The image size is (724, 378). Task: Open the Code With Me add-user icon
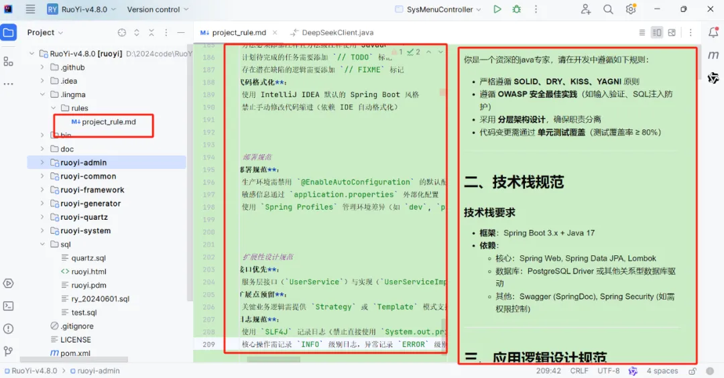(585, 9)
